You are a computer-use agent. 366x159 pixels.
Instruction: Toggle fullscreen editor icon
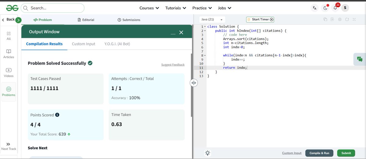point(354,19)
